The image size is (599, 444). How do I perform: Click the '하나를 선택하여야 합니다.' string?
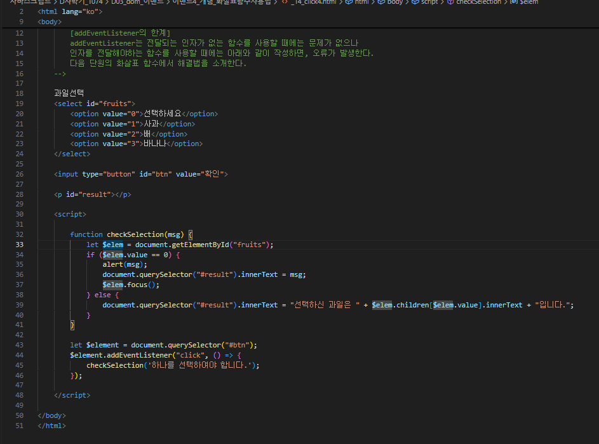click(x=200, y=365)
